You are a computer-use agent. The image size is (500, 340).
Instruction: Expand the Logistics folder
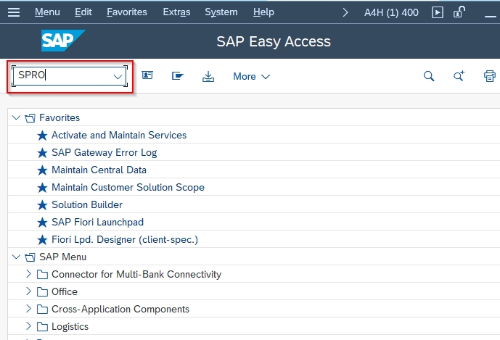click(x=29, y=326)
